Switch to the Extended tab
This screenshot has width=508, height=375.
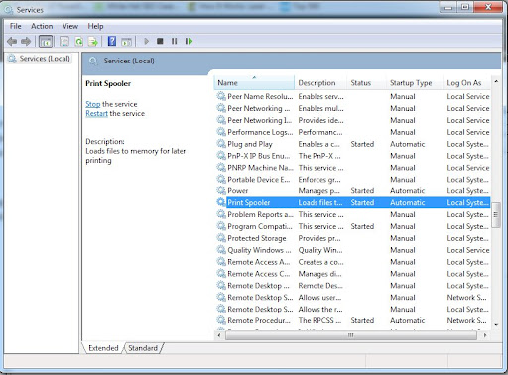[x=103, y=348]
